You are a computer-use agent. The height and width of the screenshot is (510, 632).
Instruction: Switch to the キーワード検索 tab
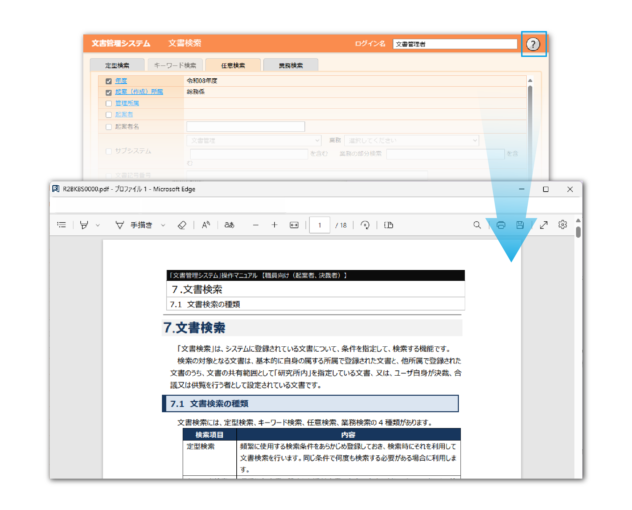click(x=175, y=65)
